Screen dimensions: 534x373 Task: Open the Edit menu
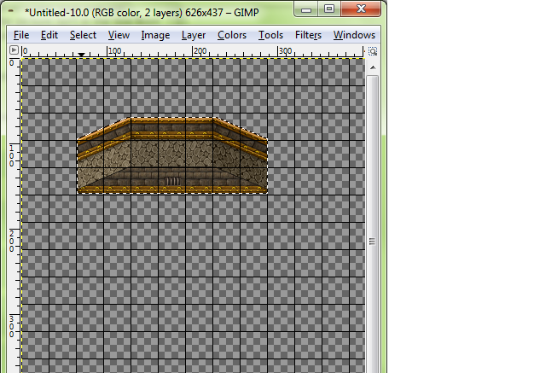click(49, 35)
